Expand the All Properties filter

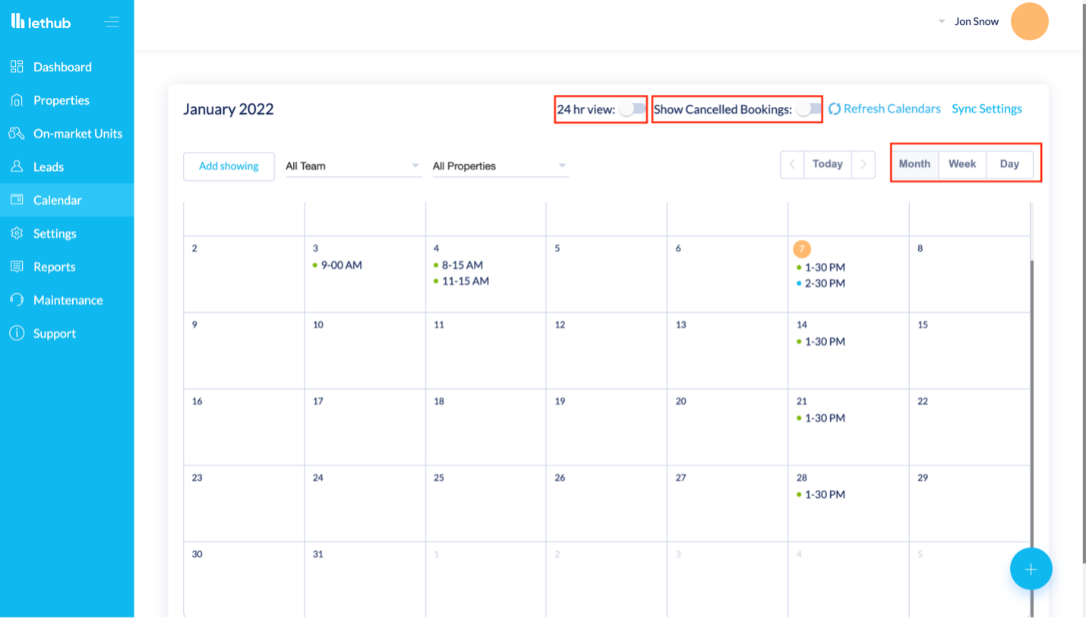tap(499, 166)
